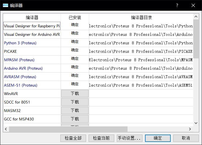202x145 pixels.
Task: Select Visual Designer for Arduino AVR row
Action: click(32, 34)
